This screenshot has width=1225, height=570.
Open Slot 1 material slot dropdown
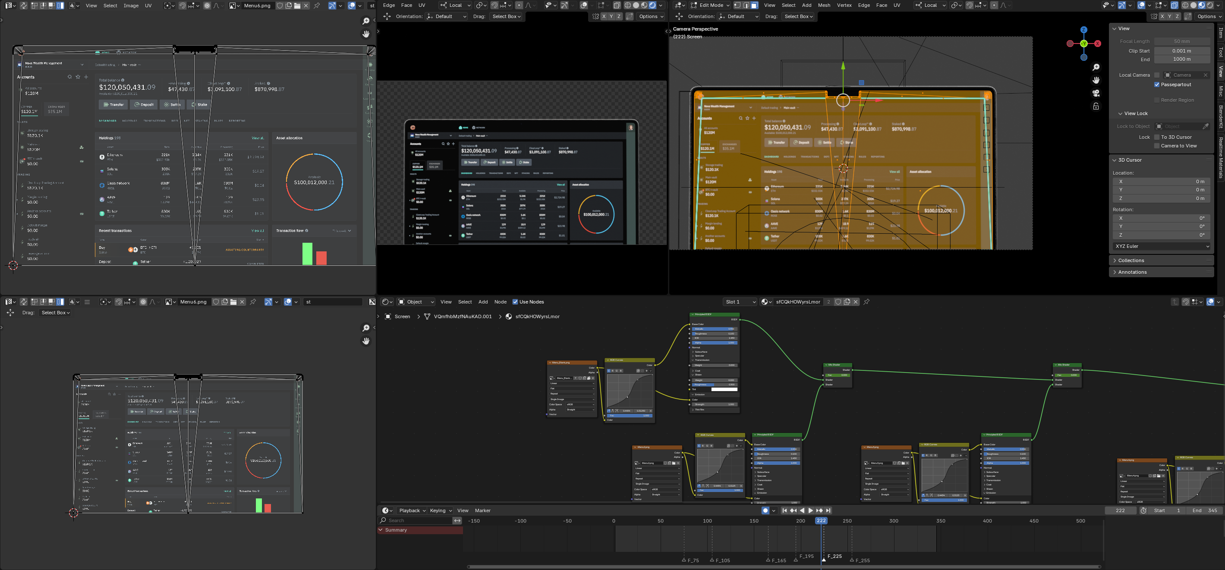pyautogui.click(x=740, y=302)
